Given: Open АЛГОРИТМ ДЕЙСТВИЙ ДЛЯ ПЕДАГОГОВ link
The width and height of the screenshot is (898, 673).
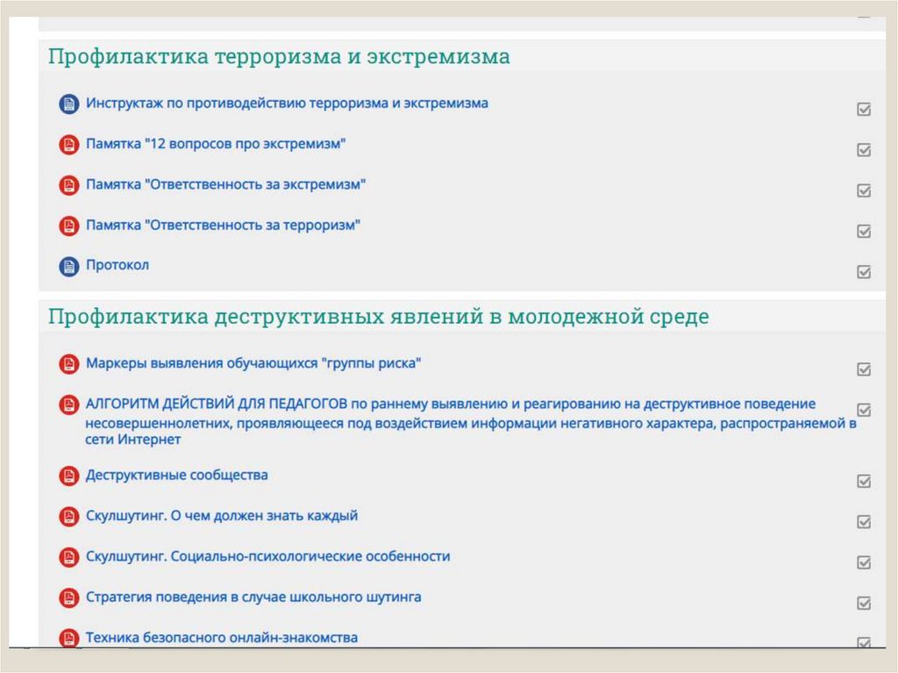Looking at the screenshot, I should [x=471, y=421].
